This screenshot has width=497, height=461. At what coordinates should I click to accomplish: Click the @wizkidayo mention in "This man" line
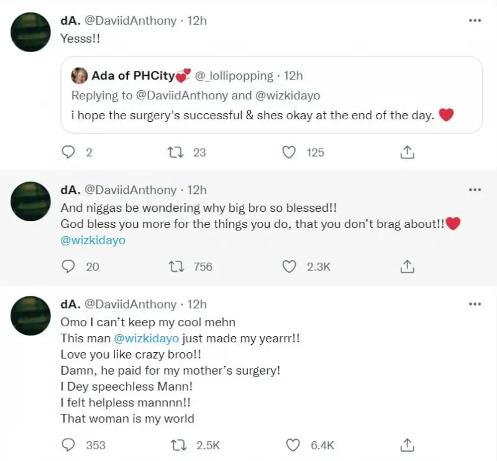click(x=146, y=339)
